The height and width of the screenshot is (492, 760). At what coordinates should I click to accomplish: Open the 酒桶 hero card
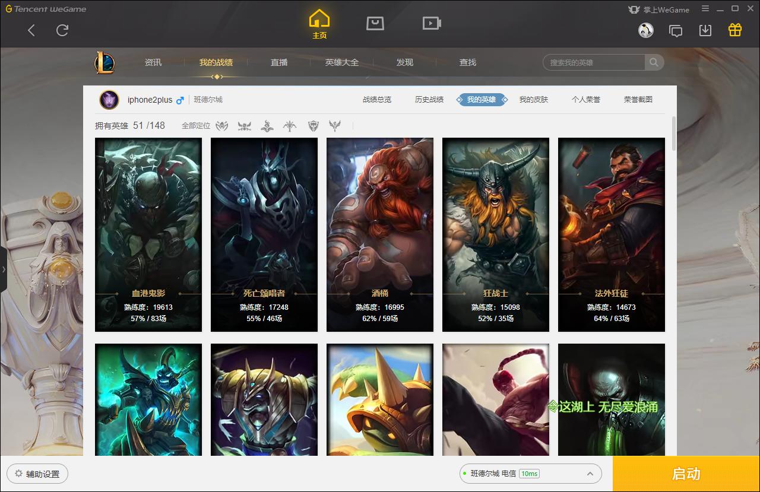point(380,234)
